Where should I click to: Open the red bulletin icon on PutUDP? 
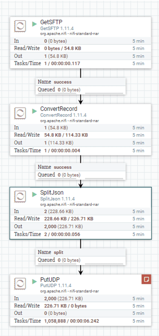(x=146, y=279)
